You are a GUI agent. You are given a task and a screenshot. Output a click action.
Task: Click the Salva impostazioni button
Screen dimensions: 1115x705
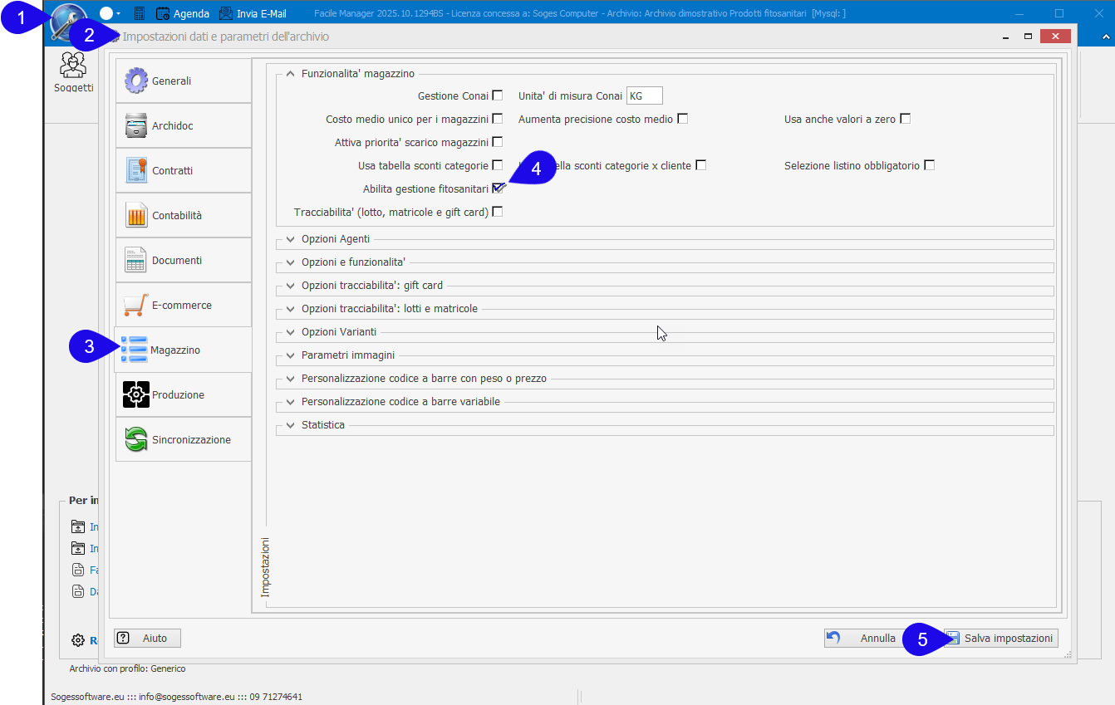(1000, 639)
